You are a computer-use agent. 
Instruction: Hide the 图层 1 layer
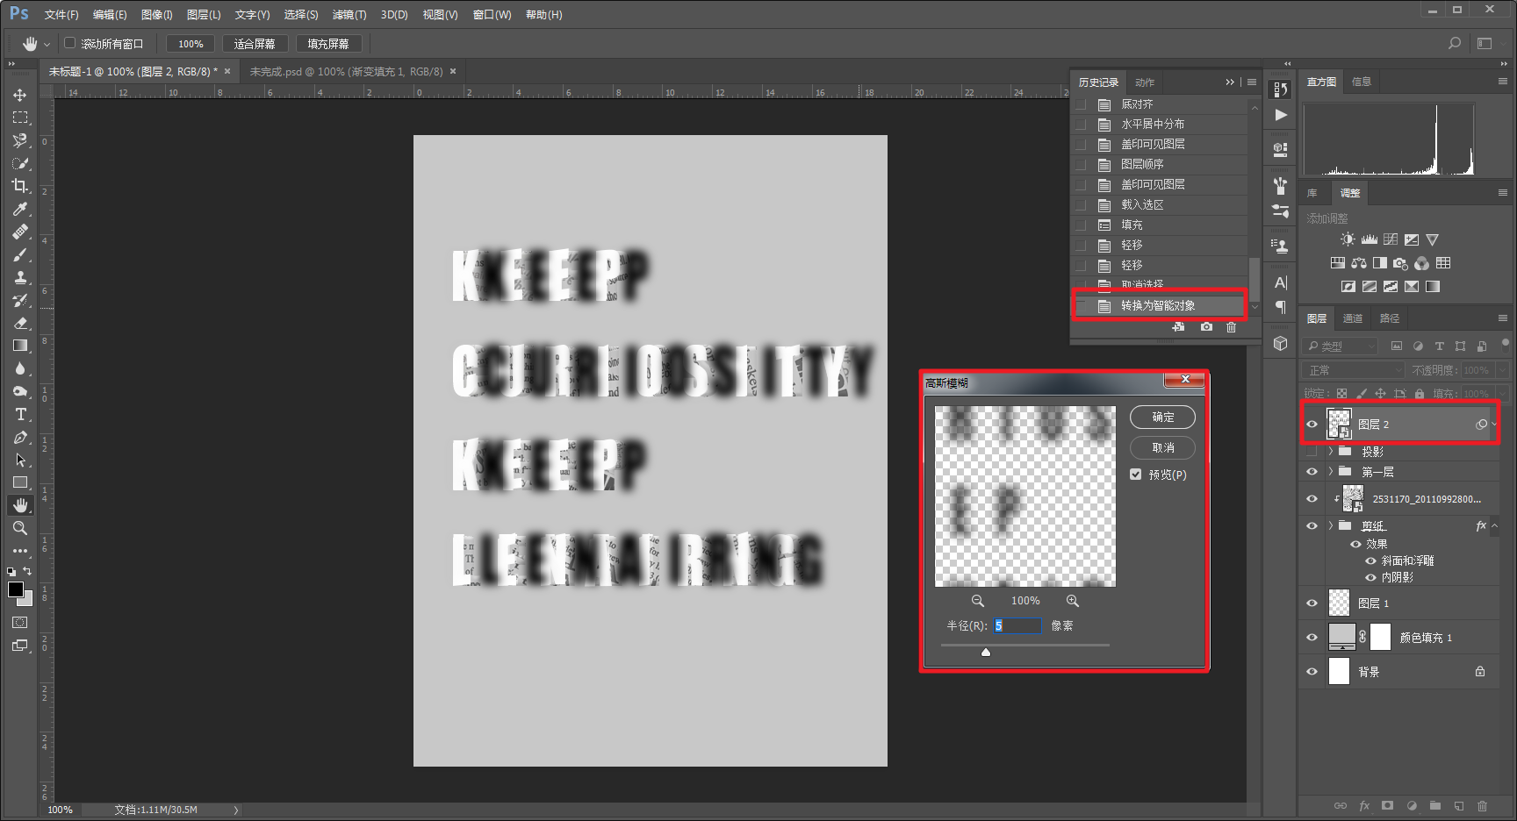(1312, 603)
